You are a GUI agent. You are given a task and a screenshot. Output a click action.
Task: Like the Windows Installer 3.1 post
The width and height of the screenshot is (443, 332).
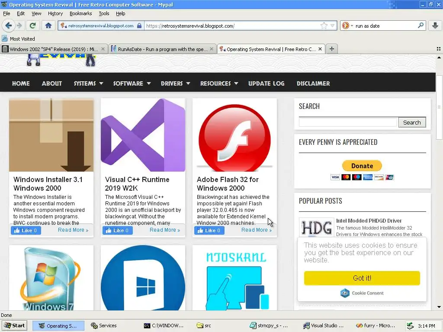[x=26, y=230]
